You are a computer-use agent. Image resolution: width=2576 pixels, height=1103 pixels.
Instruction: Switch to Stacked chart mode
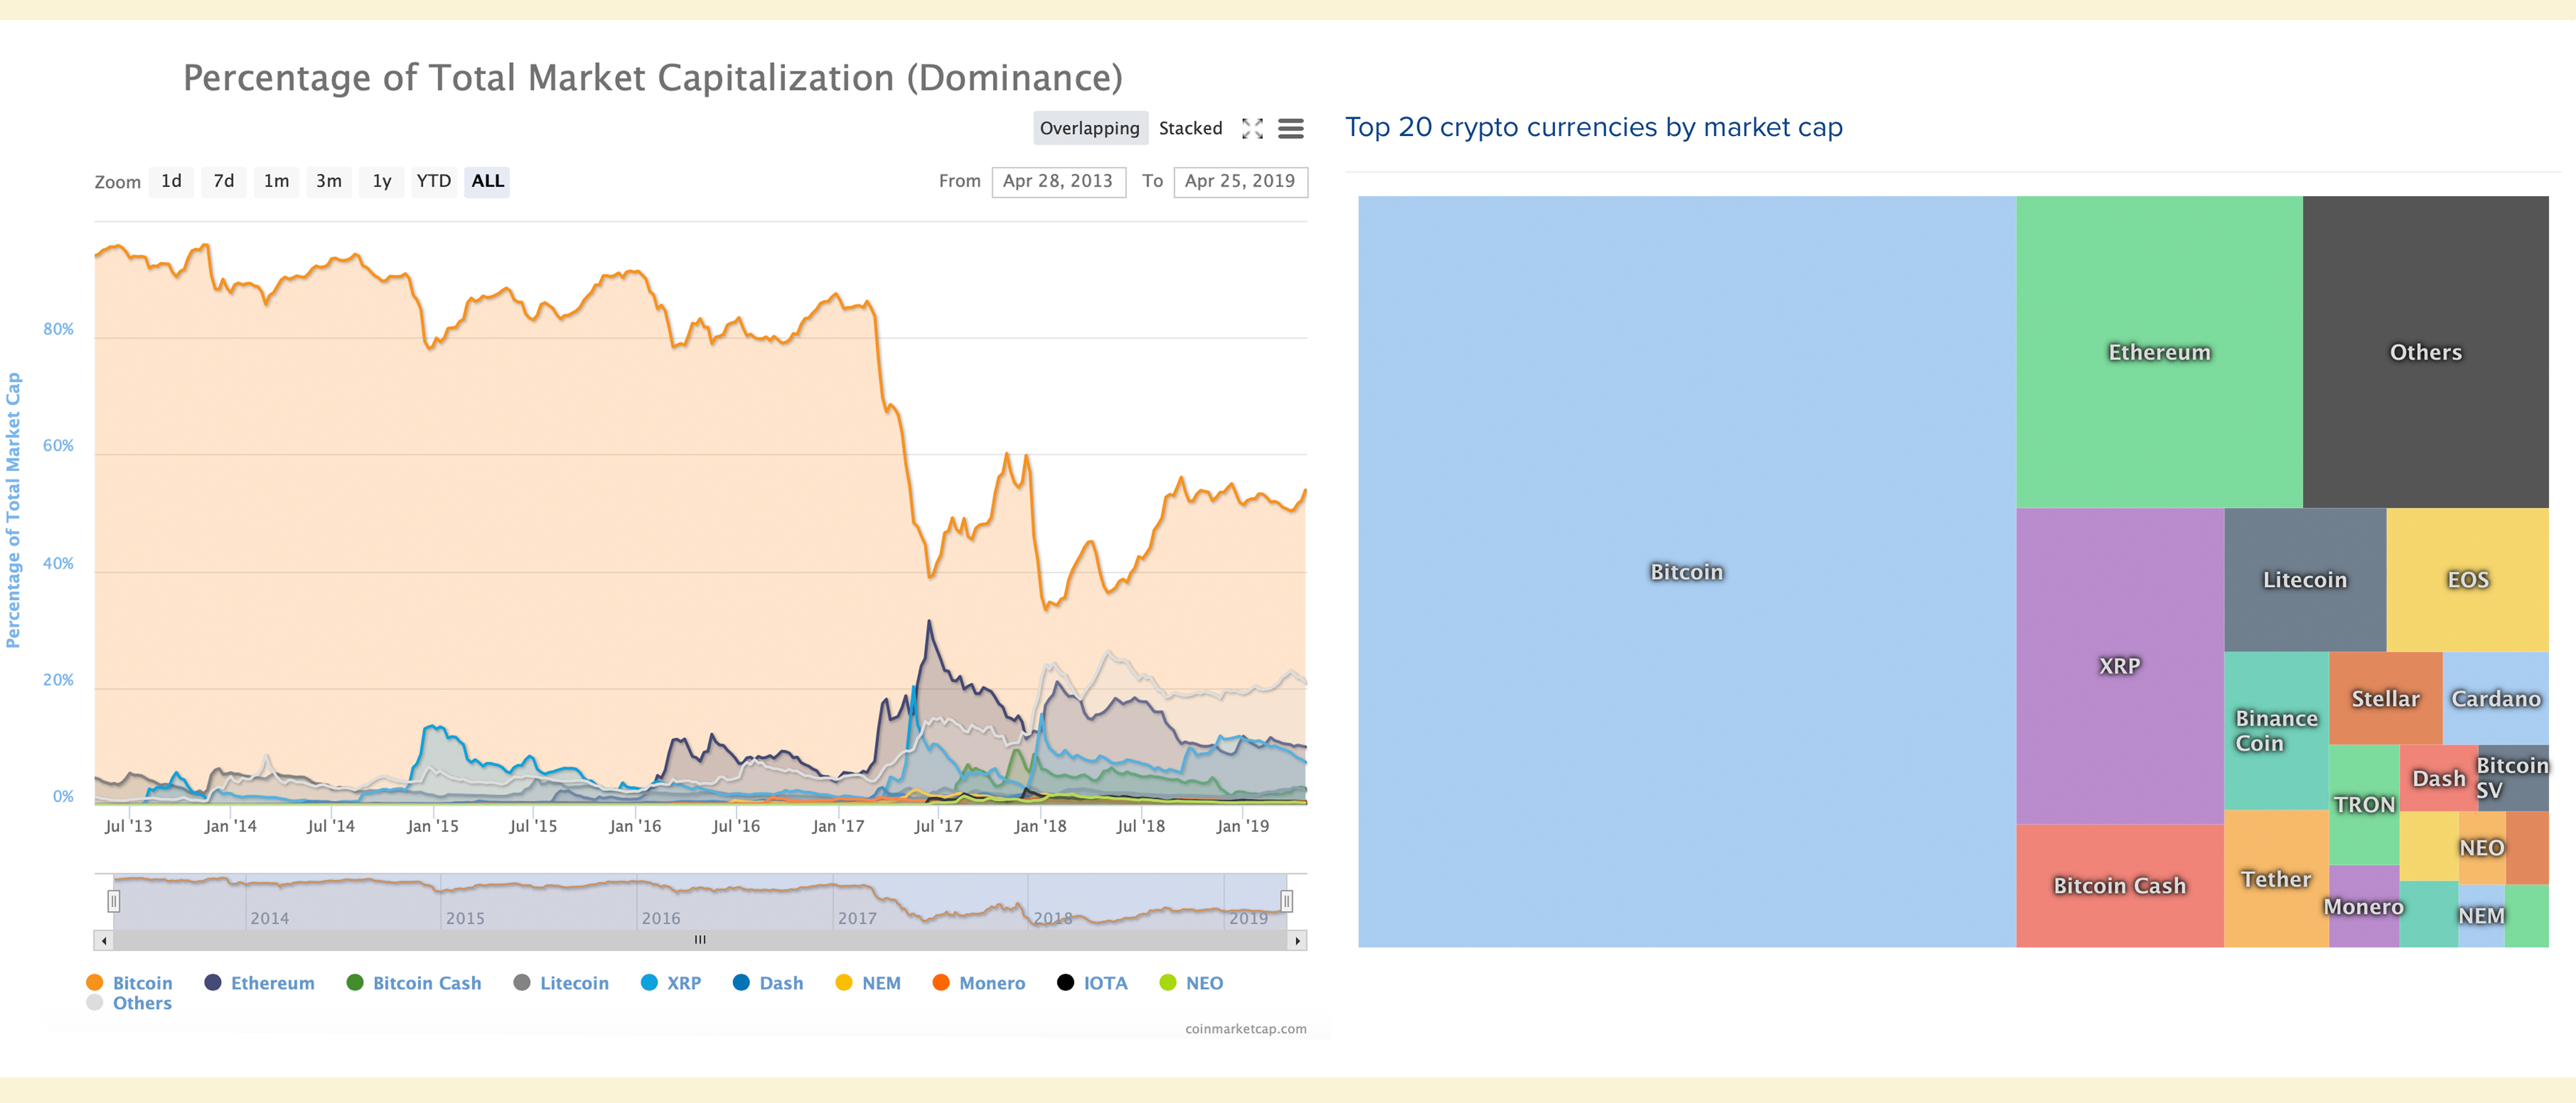[1190, 128]
